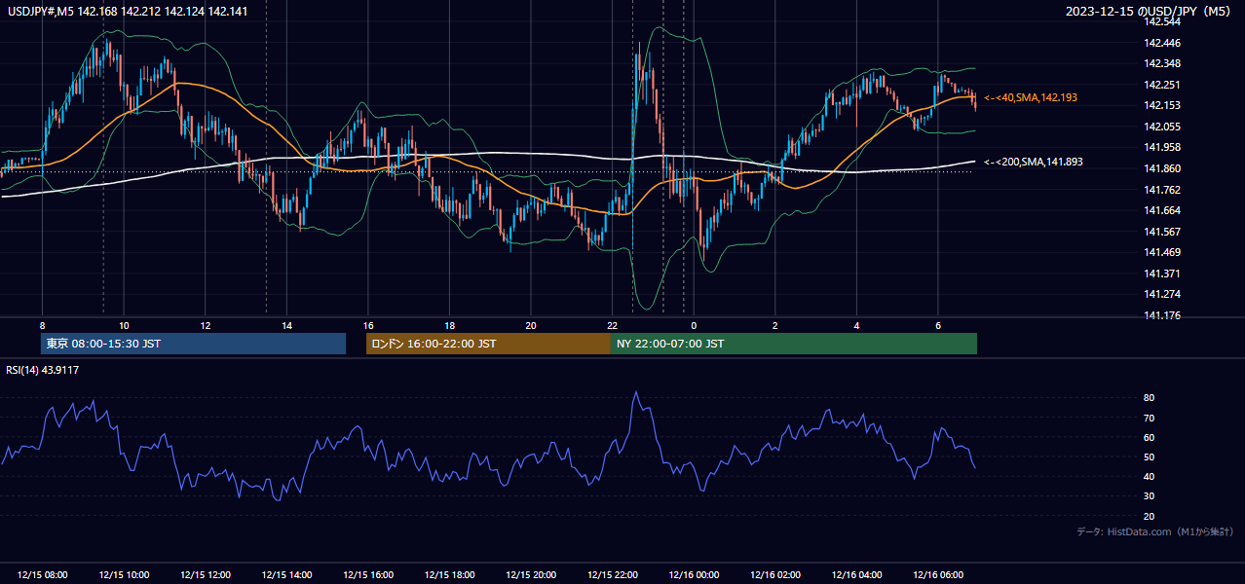Click price level 142.446 on the axis
This screenshot has height=584, width=1245.
[x=1162, y=43]
